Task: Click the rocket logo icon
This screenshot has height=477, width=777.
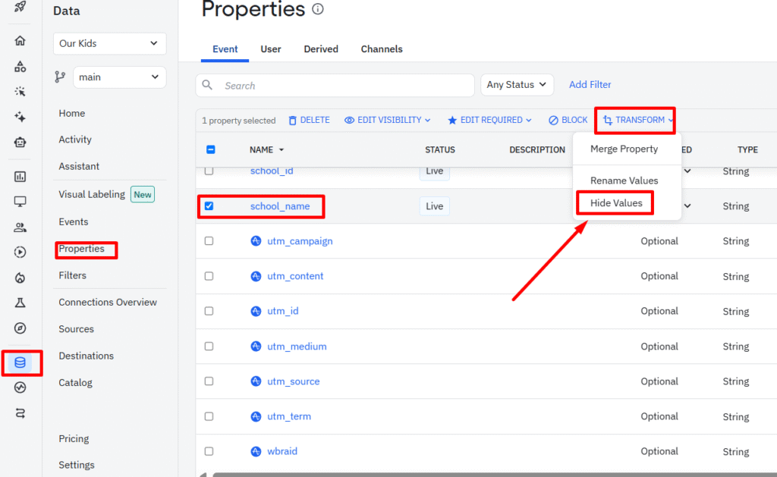Action: click(x=20, y=7)
